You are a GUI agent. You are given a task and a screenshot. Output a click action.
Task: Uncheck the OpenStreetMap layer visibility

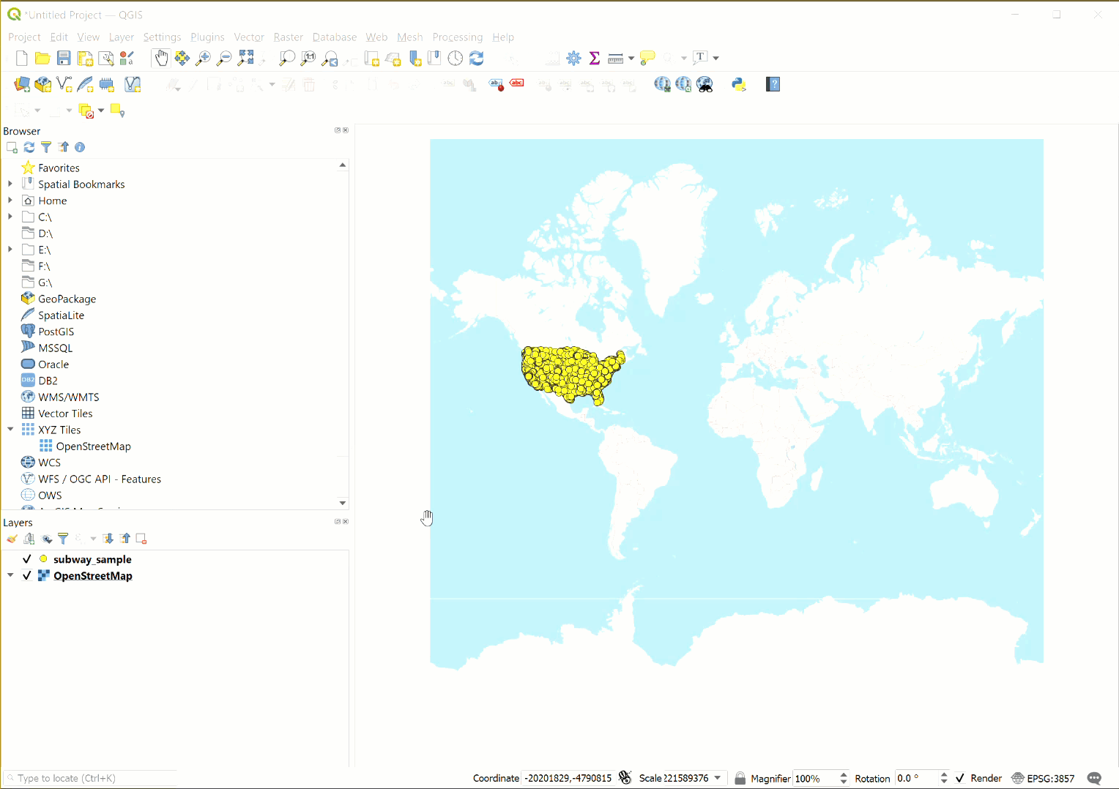pos(27,575)
